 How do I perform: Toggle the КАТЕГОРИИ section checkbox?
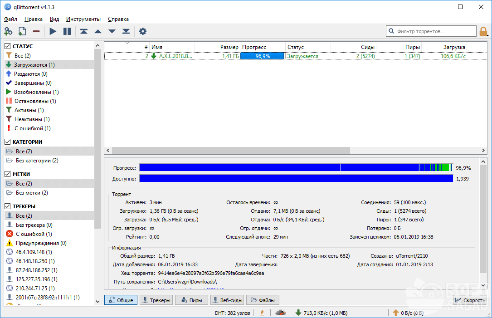pos(8,142)
